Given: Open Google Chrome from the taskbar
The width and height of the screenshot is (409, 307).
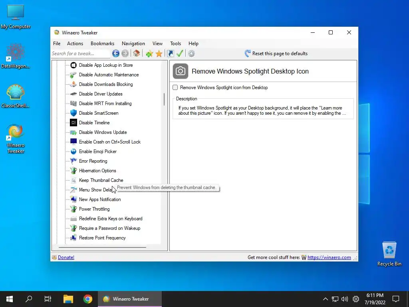Looking at the screenshot, I should point(88,299).
